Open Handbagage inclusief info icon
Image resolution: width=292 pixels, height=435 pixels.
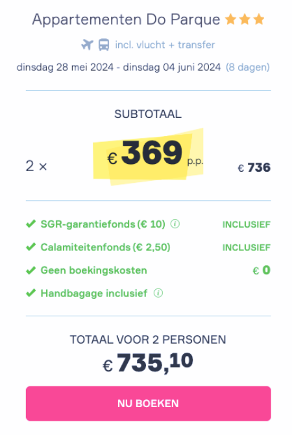[158, 293]
